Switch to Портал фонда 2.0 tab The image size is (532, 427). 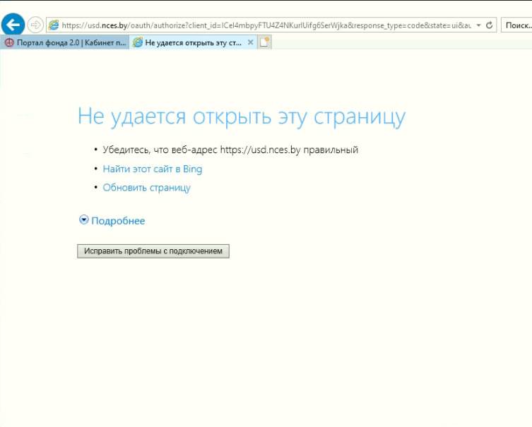[x=64, y=42]
